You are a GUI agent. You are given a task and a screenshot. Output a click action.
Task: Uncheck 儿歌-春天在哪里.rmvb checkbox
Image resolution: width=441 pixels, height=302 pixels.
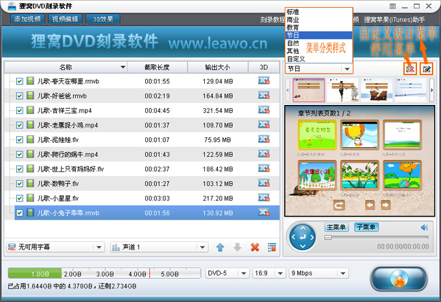[19, 82]
